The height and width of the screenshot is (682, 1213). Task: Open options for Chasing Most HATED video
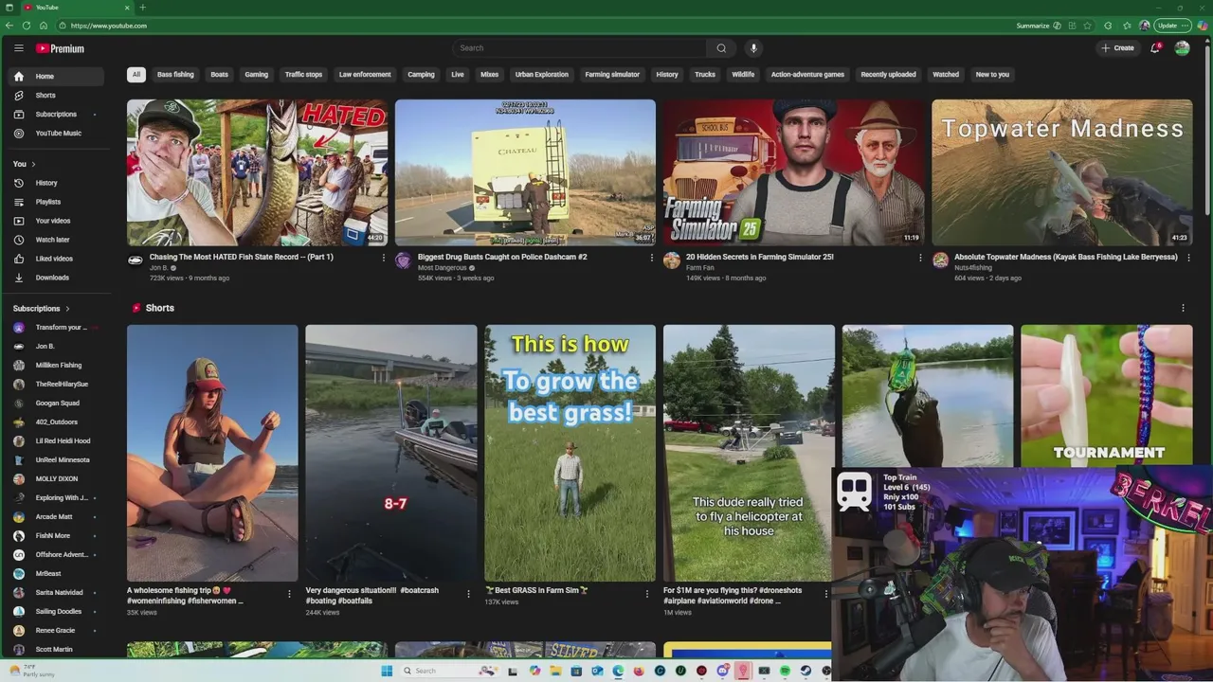tap(383, 258)
